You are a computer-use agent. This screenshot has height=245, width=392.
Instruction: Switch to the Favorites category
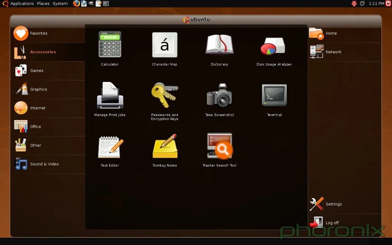click(x=49, y=33)
